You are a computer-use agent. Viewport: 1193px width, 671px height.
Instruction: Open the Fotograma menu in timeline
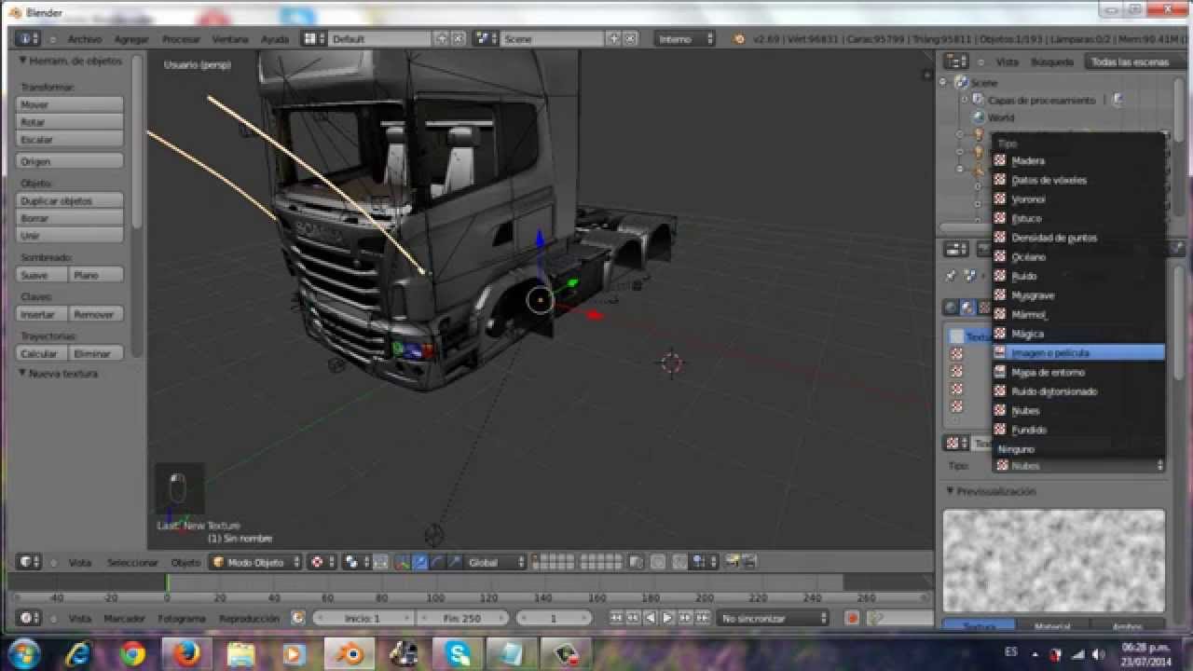point(181,619)
